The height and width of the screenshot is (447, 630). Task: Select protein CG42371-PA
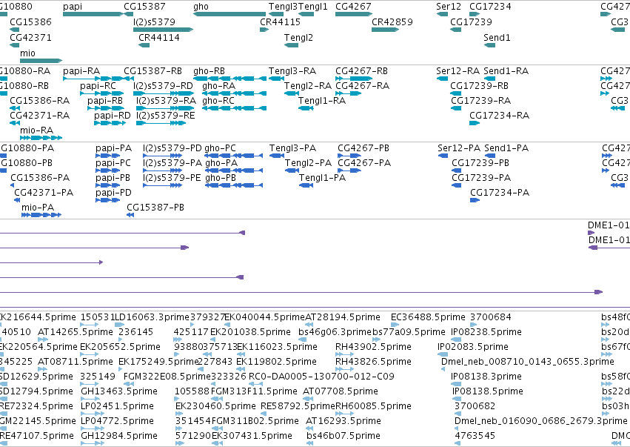[17, 200]
